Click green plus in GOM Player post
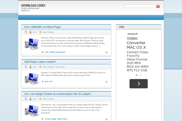The height and width of the screenshot is (121, 182). tap(106, 82)
